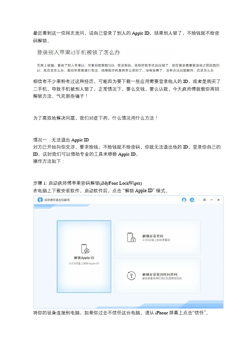Click the 从iOS设备上移除Apple ID subtitle
252x357 pixels.
(84, 263)
